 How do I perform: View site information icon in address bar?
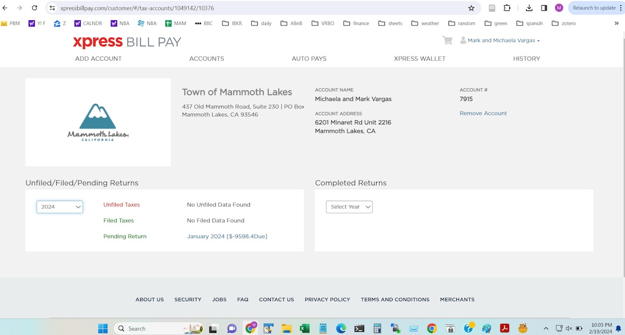click(52, 8)
